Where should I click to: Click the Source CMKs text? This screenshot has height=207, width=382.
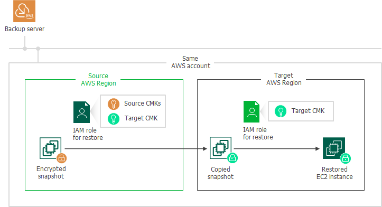point(143,103)
